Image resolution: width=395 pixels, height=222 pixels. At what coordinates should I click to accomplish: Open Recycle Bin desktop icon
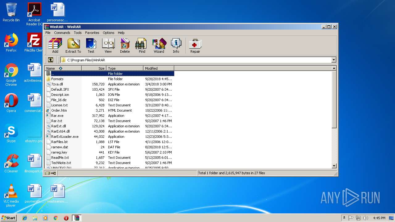click(x=11, y=12)
